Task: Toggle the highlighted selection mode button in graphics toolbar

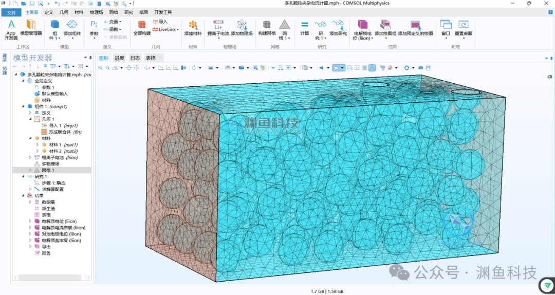Action: [337, 68]
